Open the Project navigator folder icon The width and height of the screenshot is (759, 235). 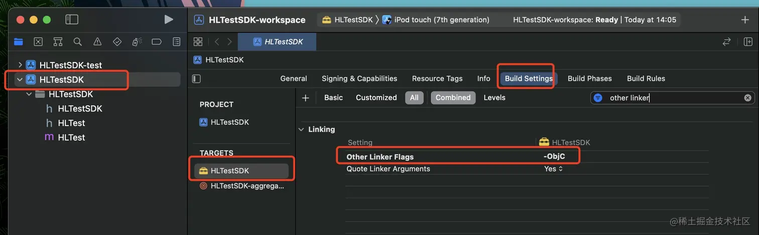coord(19,42)
